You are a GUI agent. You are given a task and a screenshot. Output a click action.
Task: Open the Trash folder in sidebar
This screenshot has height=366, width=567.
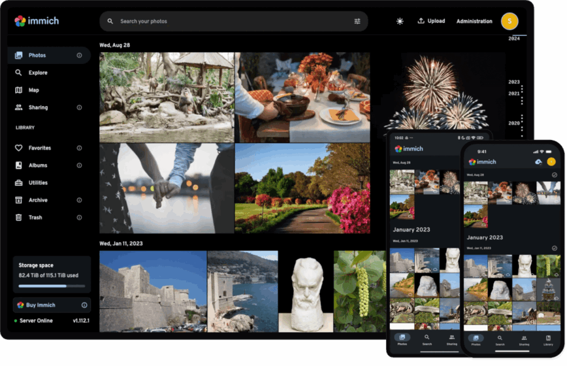[35, 218]
